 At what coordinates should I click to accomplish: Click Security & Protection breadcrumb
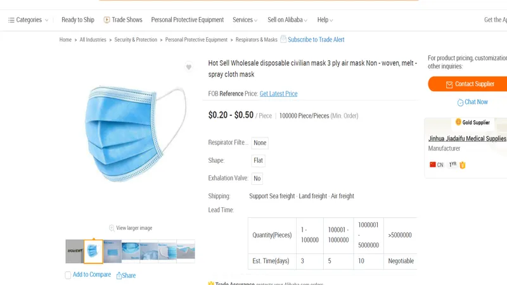tap(136, 40)
